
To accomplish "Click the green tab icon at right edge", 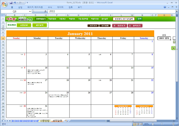I will click(173, 48).
